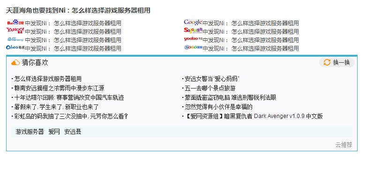
Task: Click the Youdao search engine logo
Action: [x=193, y=39]
